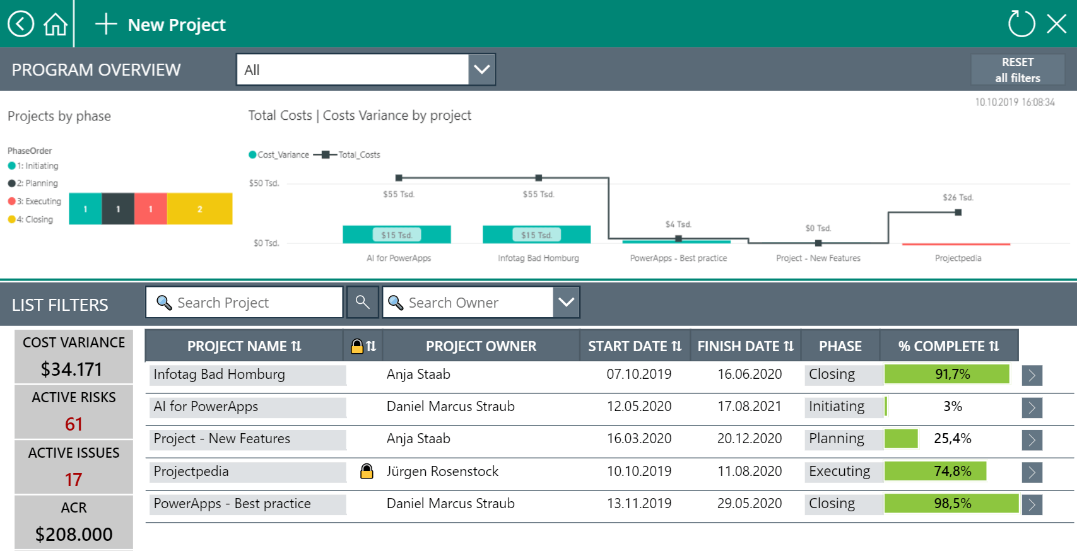
Task: Click legend entry 2: Planning
Action: coord(33,183)
